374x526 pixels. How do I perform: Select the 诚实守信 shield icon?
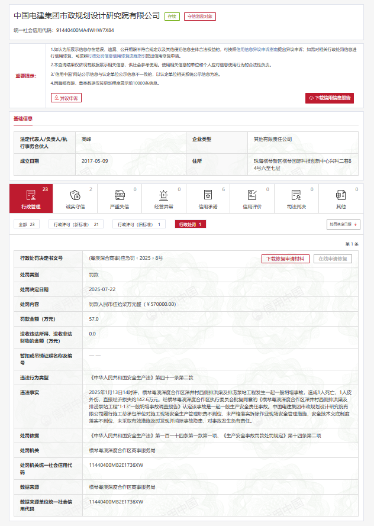click(x=75, y=195)
